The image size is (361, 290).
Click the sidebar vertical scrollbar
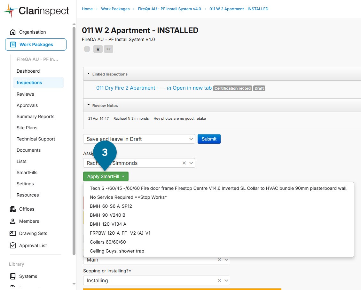coord(74,141)
